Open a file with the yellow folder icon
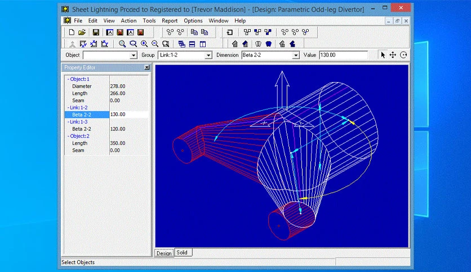Screen dimensions: 471x272 (82, 32)
